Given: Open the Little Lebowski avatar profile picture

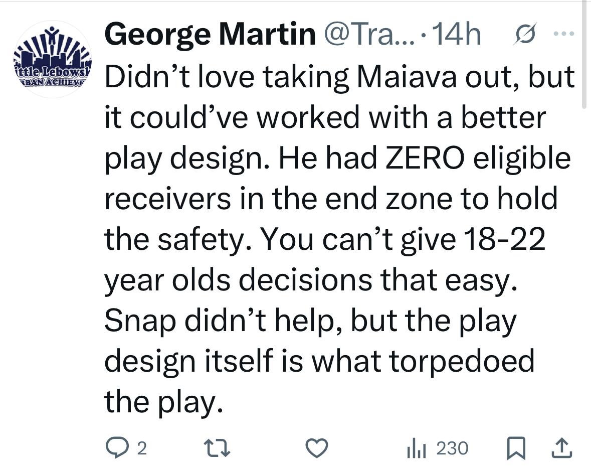Looking at the screenshot, I should 53,59.
